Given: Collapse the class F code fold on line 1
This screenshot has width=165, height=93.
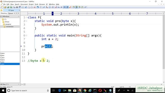Looking at the screenshot, I should click(26, 17).
